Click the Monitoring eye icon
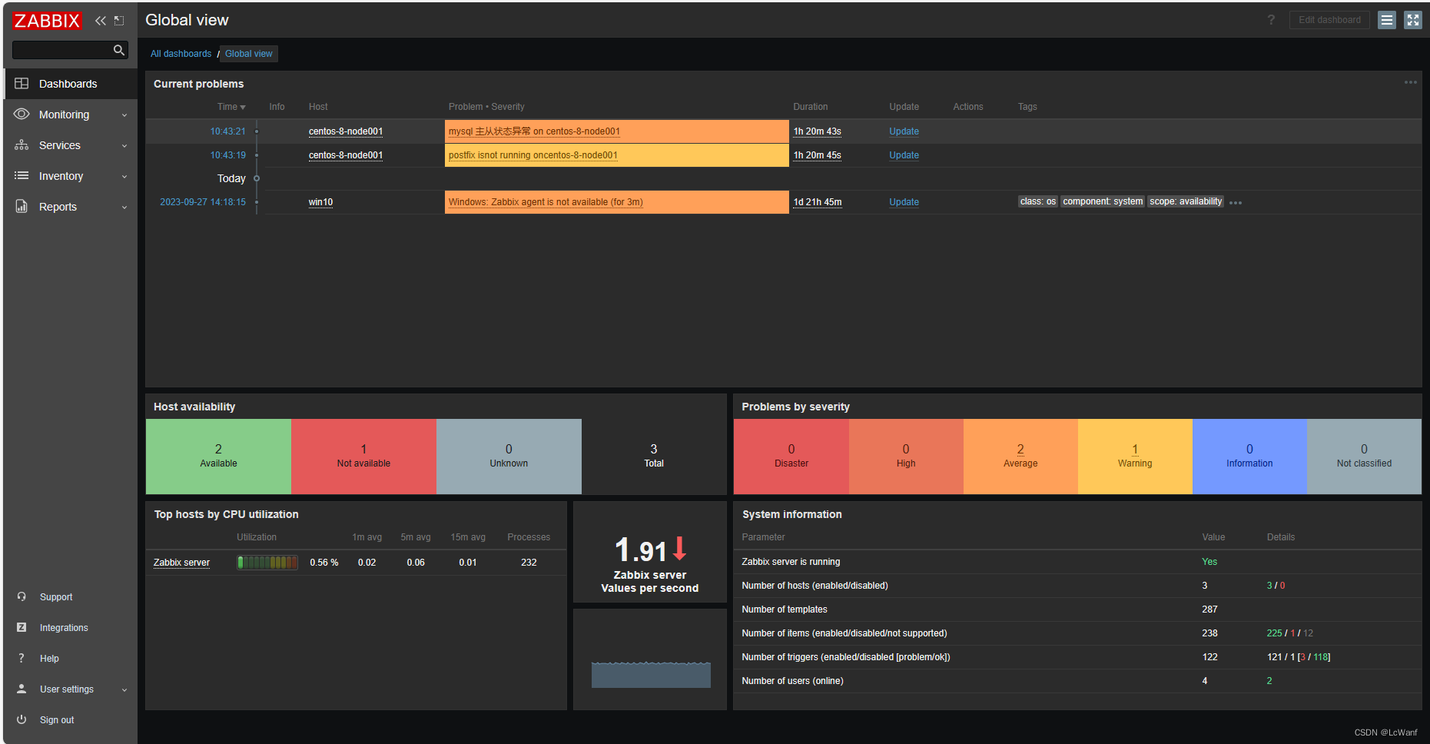Viewport: 1430px width, 744px height. [22, 114]
